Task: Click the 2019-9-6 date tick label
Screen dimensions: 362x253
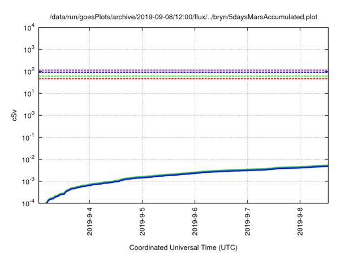Action: [x=195, y=221]
